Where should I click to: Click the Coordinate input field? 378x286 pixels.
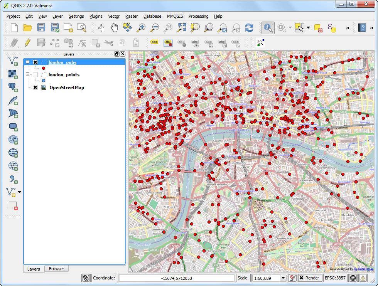pos(177,278)
